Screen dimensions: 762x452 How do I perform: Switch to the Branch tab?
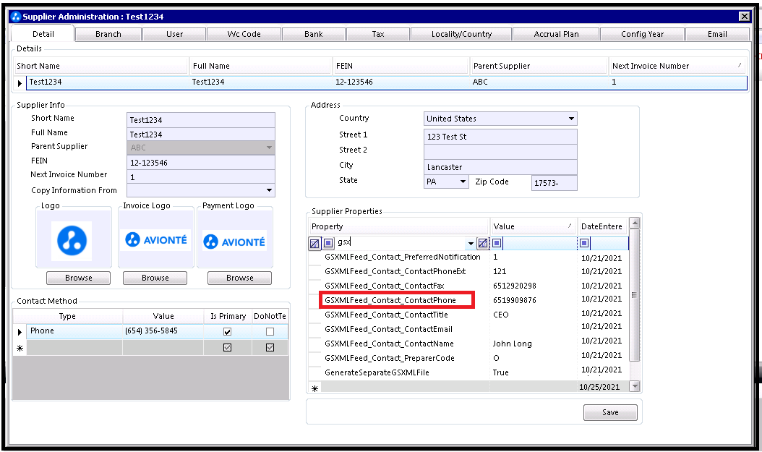click(x=108, y=34)
